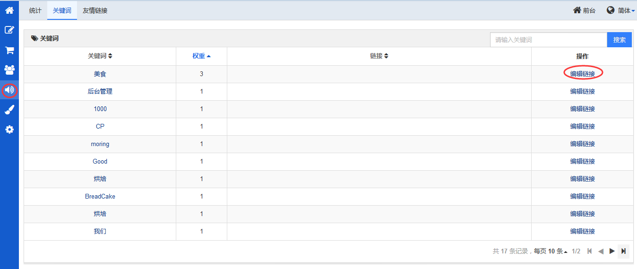637x269 pixels.
Task: Sort table by 关键词 column
Action: tap(100, 56)
